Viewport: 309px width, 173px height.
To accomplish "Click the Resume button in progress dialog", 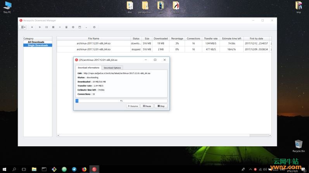I will tap(133, 106).
